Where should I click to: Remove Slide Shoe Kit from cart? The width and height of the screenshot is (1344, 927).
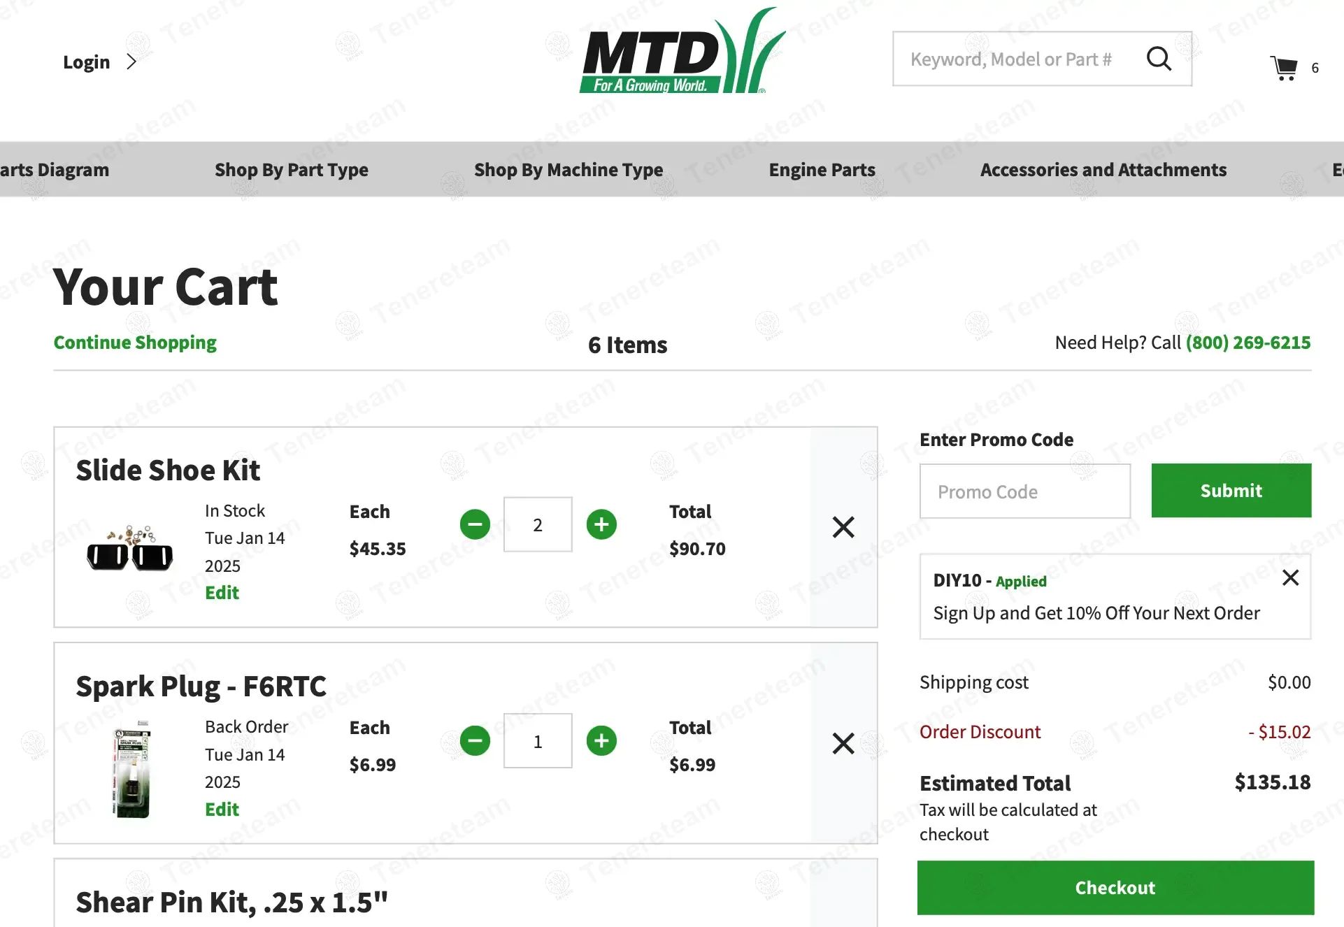(843, 526)
